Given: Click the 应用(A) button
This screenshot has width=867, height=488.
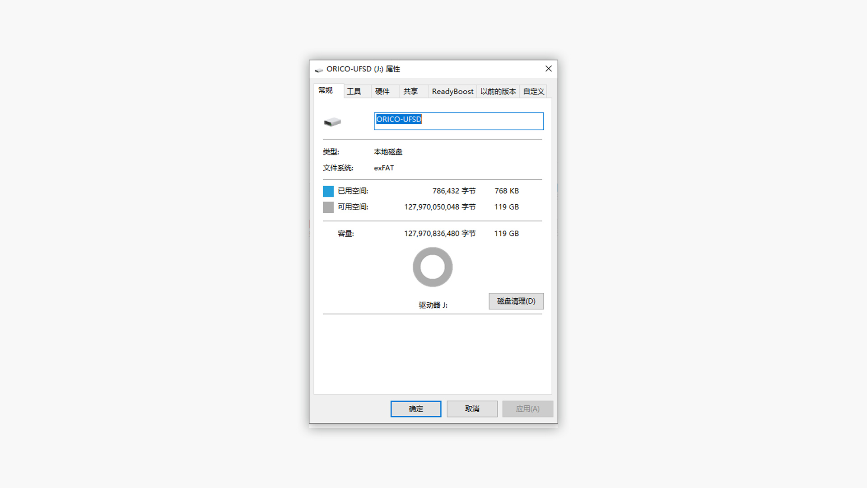Looking at the screenshot, I should coord(527,409).
